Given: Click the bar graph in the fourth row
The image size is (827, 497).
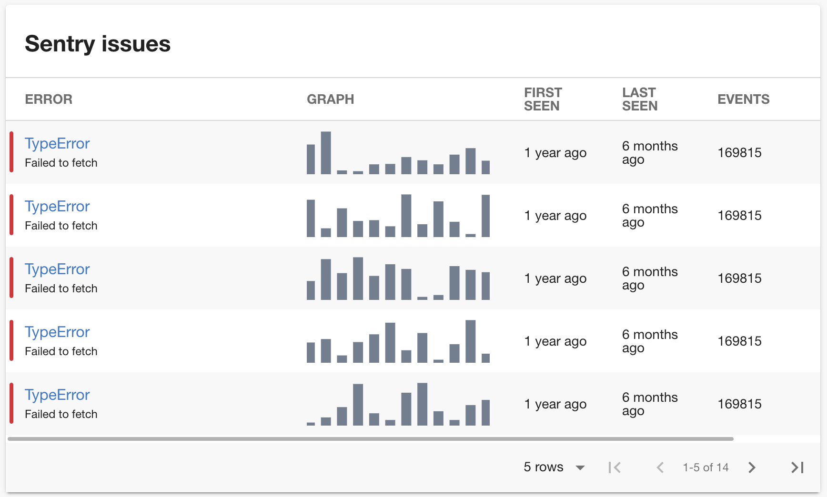Looking at the screenshot, I should tap(398, 341).
